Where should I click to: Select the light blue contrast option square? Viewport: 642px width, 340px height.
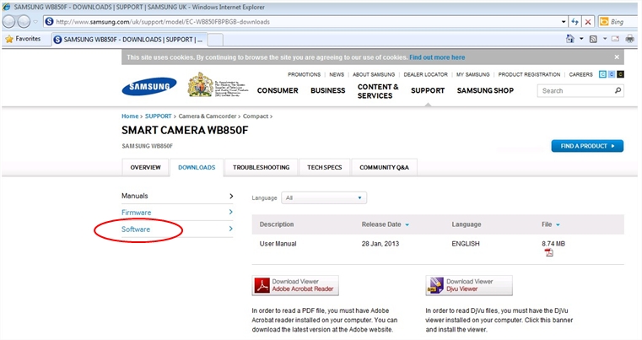pyautogui.click(x=602, y=74)
